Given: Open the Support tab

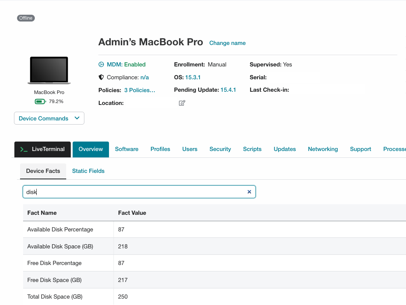Looking at the screenshot, I should point(361,149).
